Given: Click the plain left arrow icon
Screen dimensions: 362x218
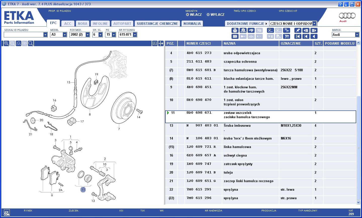Looking at the screenshot, I should coord(314,36).
